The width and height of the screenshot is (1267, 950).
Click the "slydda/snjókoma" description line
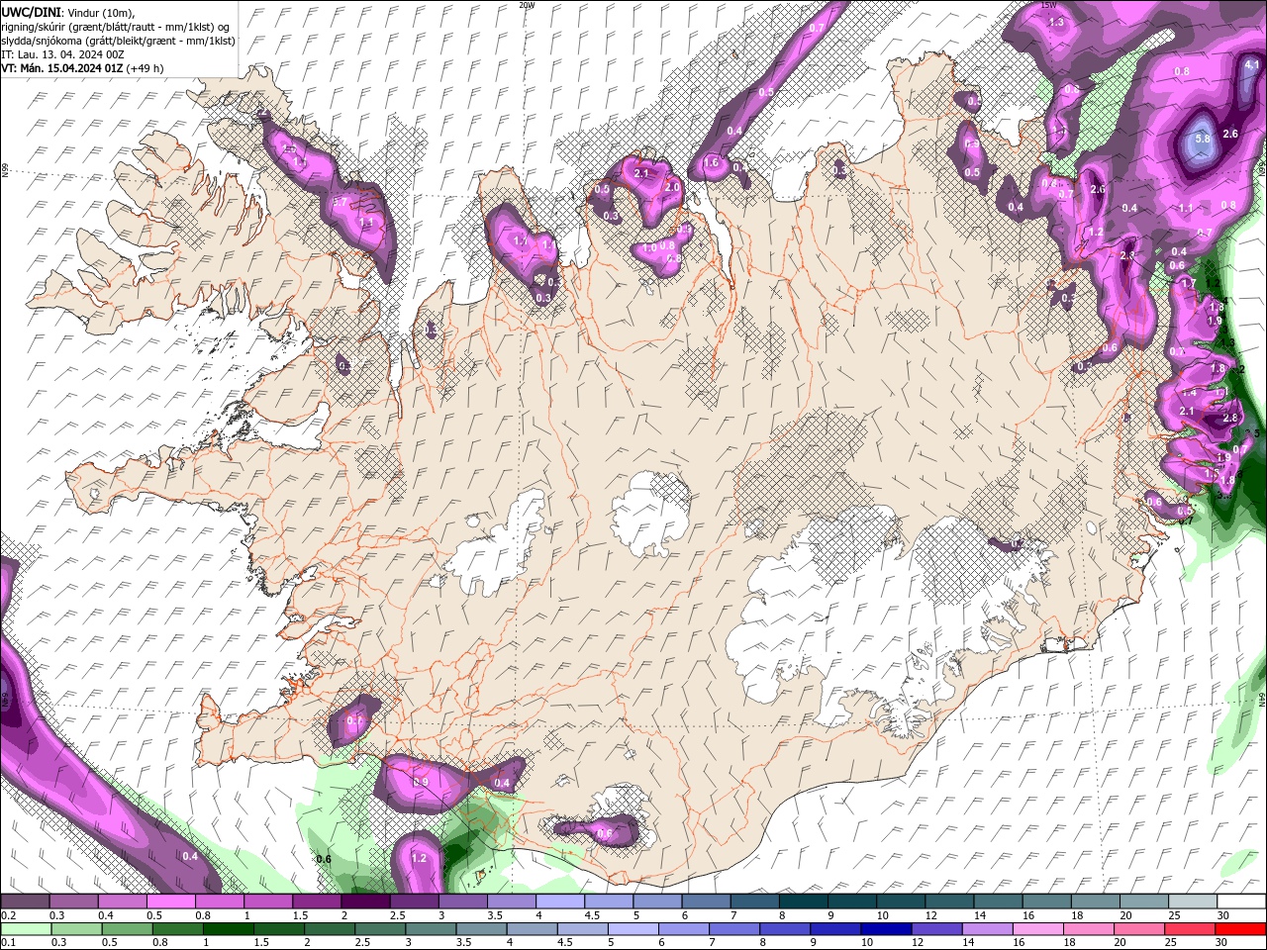point(119,41)
